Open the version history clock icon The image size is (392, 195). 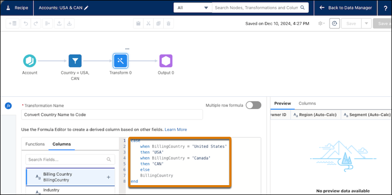335,23
